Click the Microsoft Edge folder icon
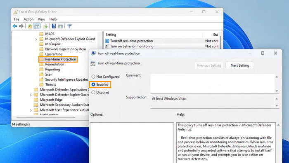289x163 pixels. point(36,100)
